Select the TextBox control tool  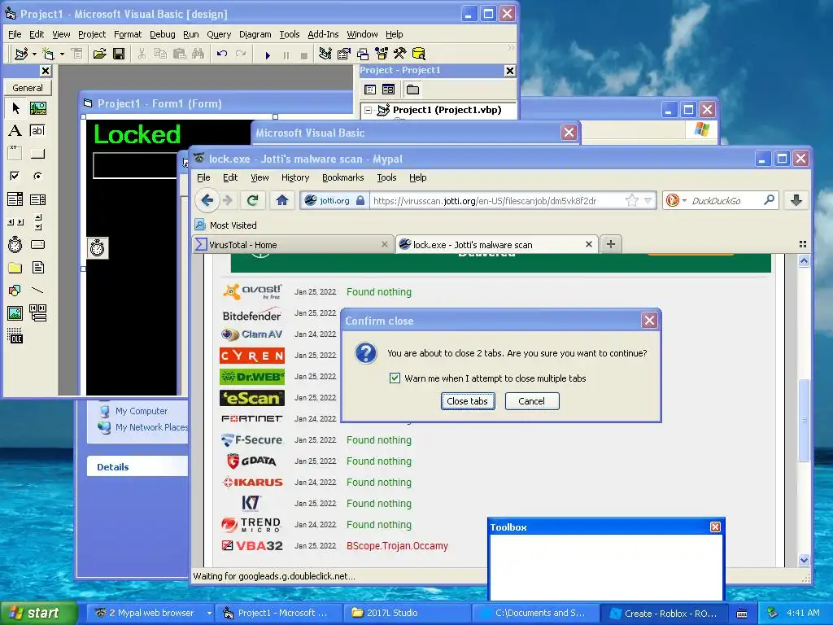coord(37,131)
